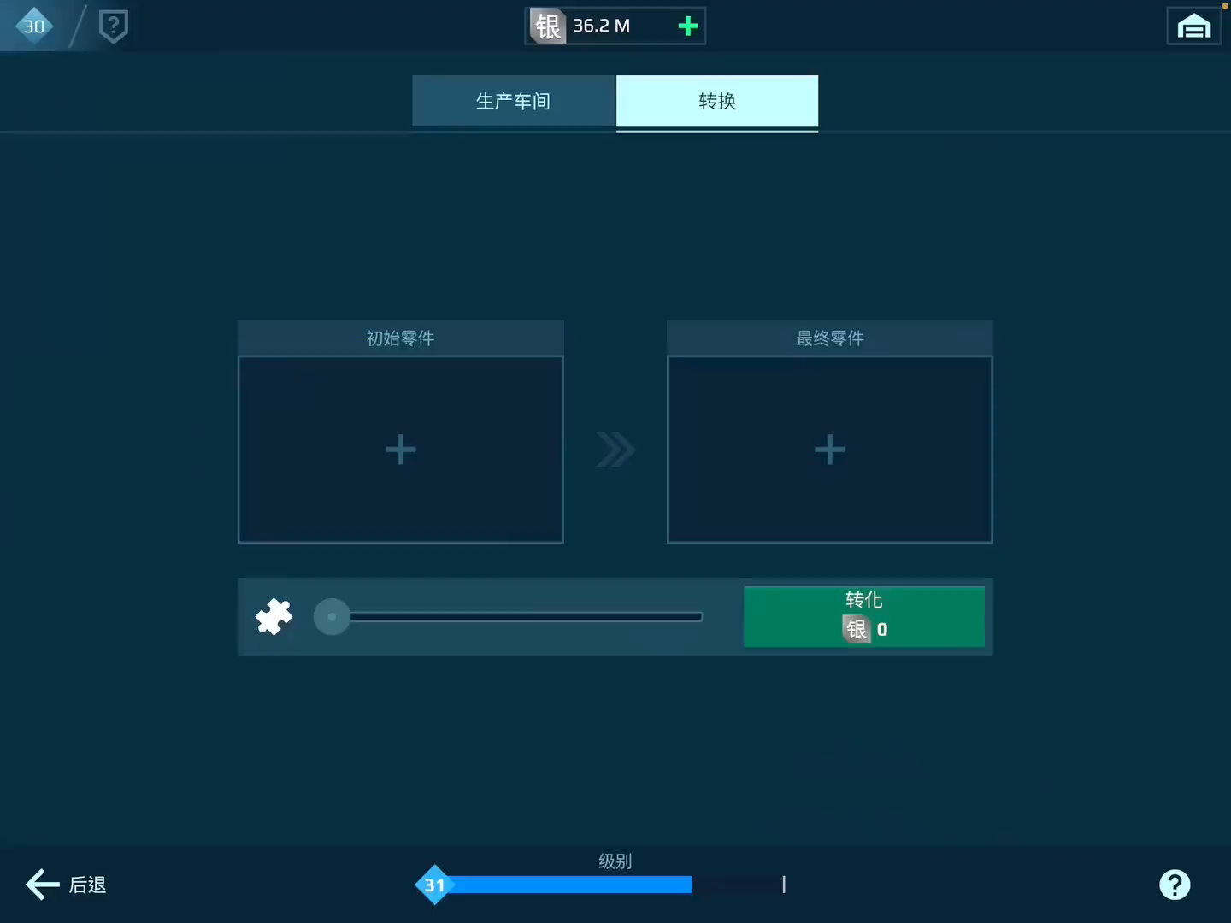Click the 36.2 M silver balance
The height and width of the screenshot is (923, 1231).
(601, 26)
